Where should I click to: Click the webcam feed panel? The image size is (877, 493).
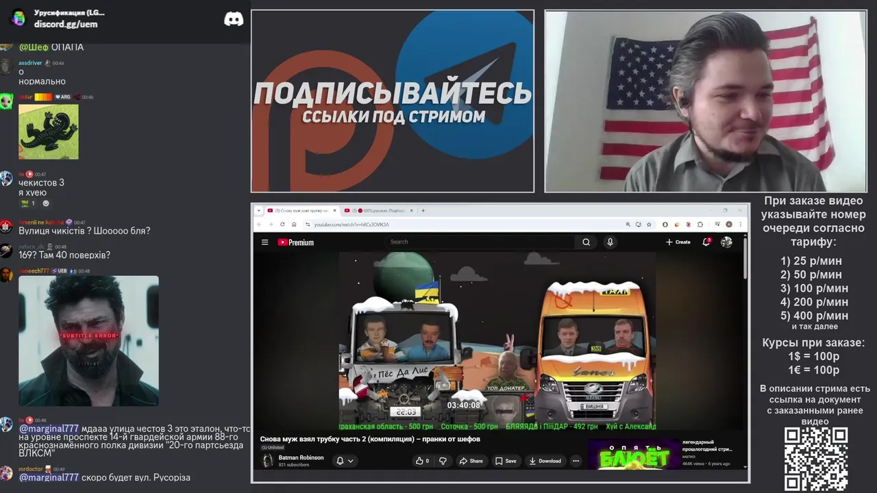click(706, 101)
